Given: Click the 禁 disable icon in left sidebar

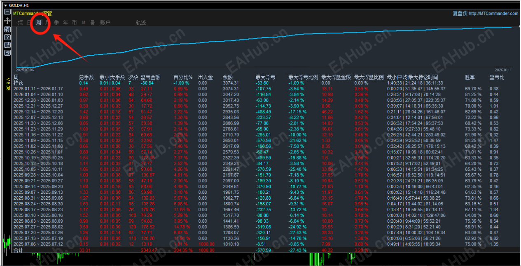Looking at the screenshot, I should point(7,45).
